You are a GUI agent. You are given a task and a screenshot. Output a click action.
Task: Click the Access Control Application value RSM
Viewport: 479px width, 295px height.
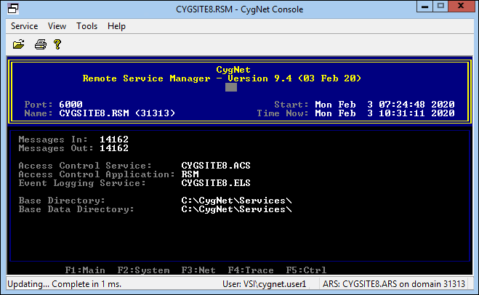click(x=190, y=174)
